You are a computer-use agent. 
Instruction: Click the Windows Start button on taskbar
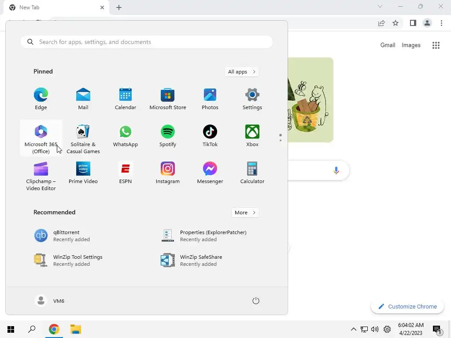11,329
